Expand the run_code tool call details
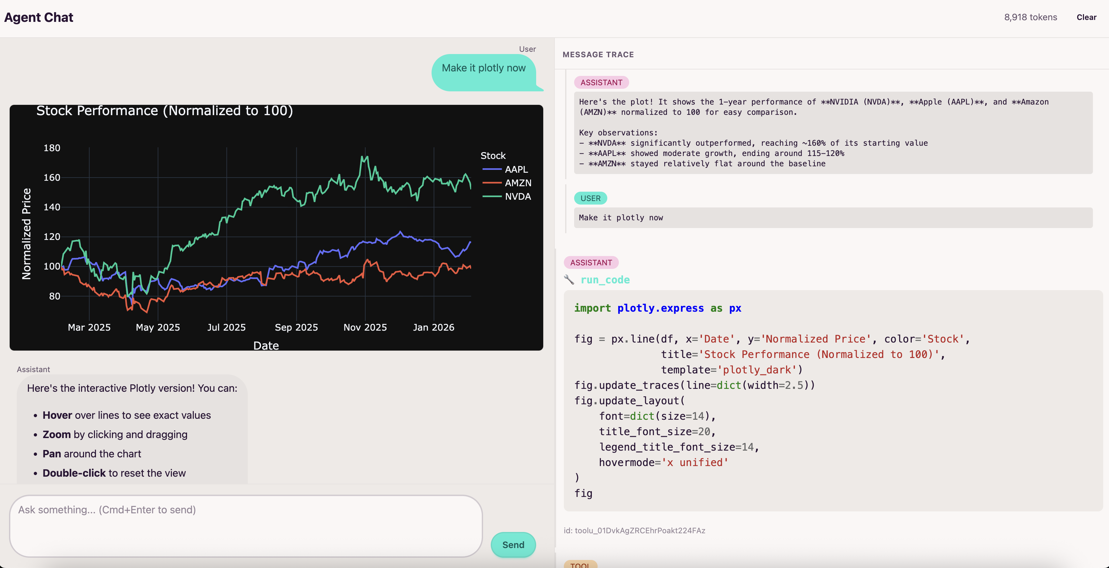This screenshot has width=1109, height=568. pos(605,280)
